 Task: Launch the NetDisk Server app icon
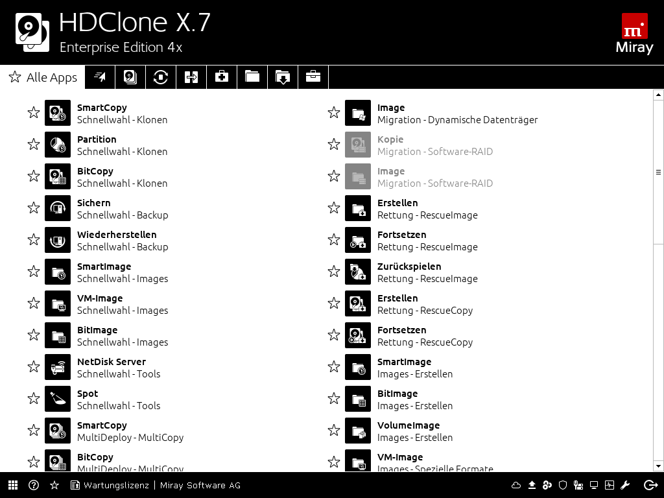click(58, 367)
